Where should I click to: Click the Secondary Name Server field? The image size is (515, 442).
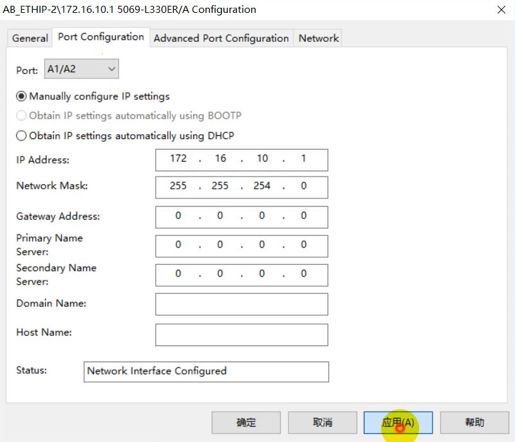click(x=242, y=275)
